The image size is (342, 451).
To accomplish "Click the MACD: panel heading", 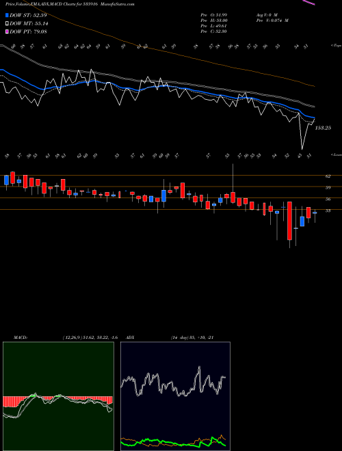I will click(x=21, y=338).
